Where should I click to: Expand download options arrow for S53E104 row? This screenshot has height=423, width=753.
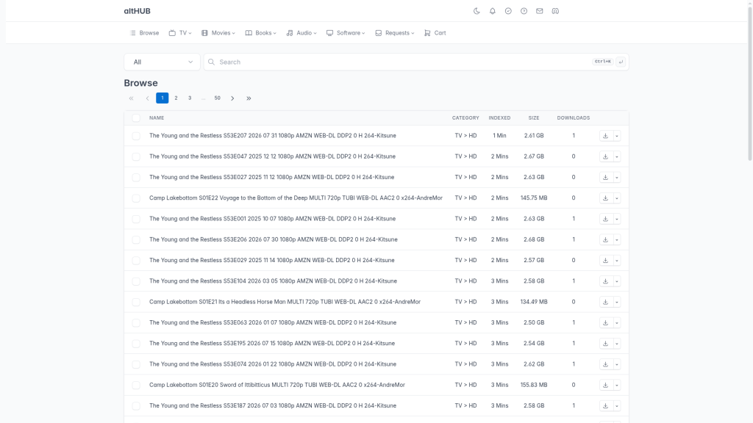617,281
